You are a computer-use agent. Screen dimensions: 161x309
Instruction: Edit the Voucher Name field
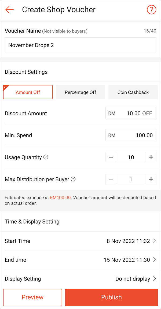pyautogui.click(x=80, y=45)
